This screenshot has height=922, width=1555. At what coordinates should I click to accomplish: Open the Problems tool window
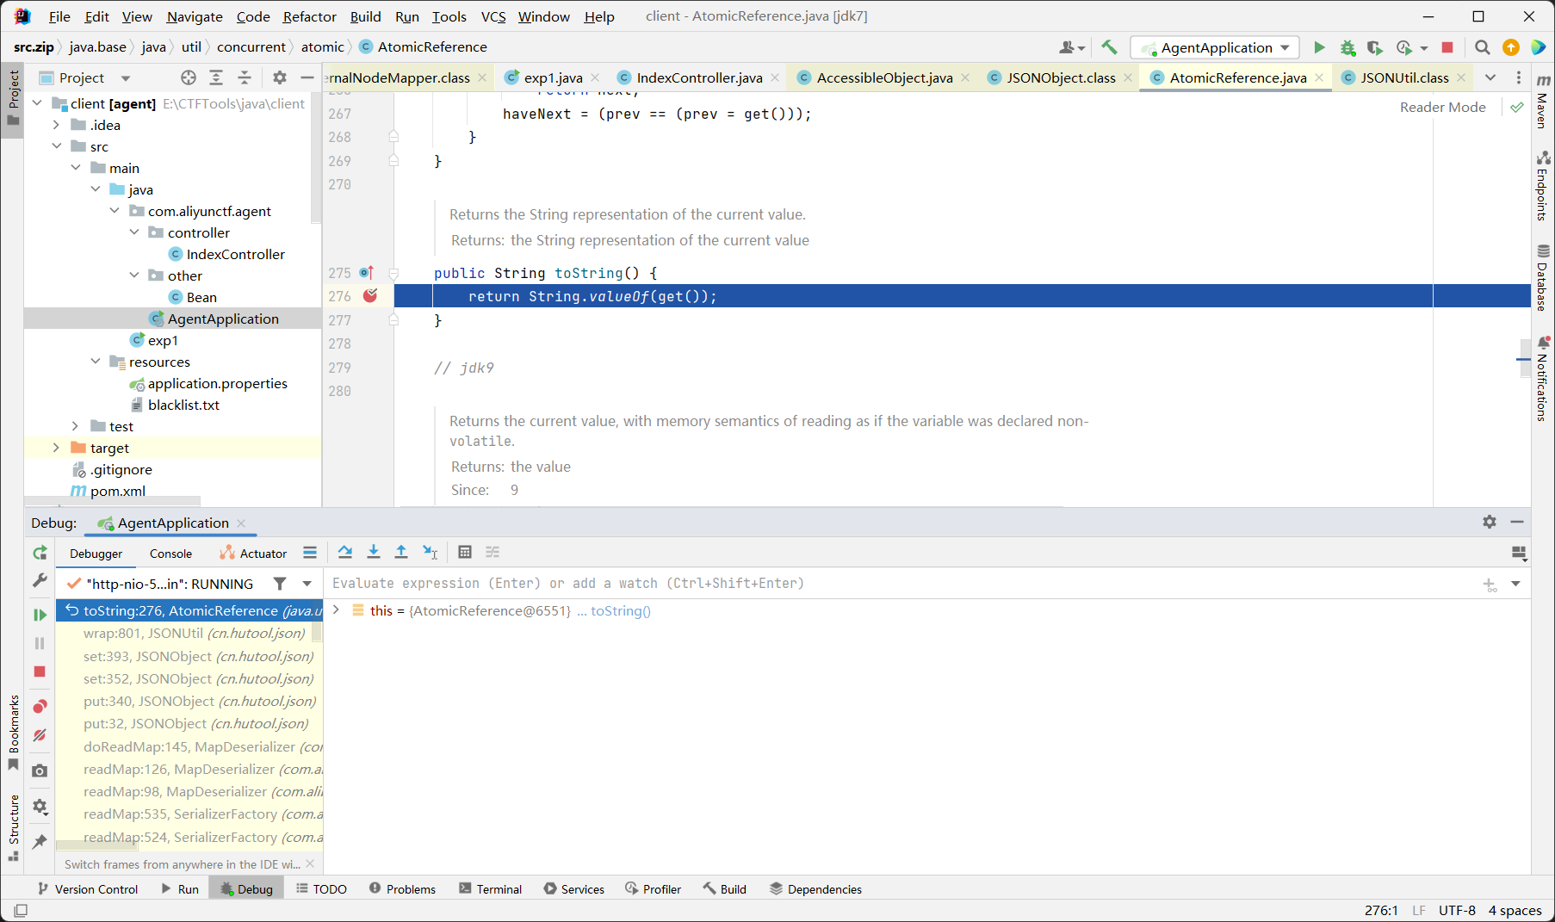pyautogui.click(x=402, y=889)
